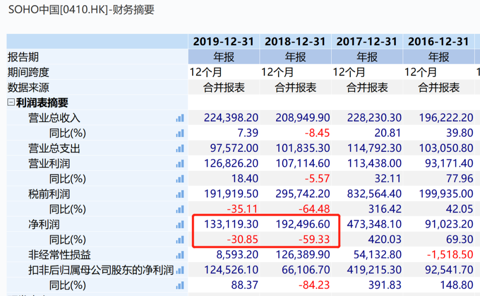The image size is (480, 296).
Task: Click the red value -1,518.50
Action: 450,255
